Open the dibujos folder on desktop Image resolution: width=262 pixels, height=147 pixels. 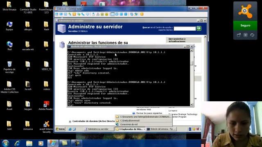coord(28,26)
